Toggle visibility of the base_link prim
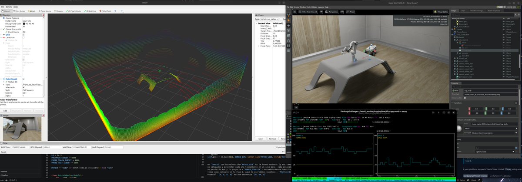The width and height of the screenshot is (522, 182). pyautogui.click(x=504, y=56)
